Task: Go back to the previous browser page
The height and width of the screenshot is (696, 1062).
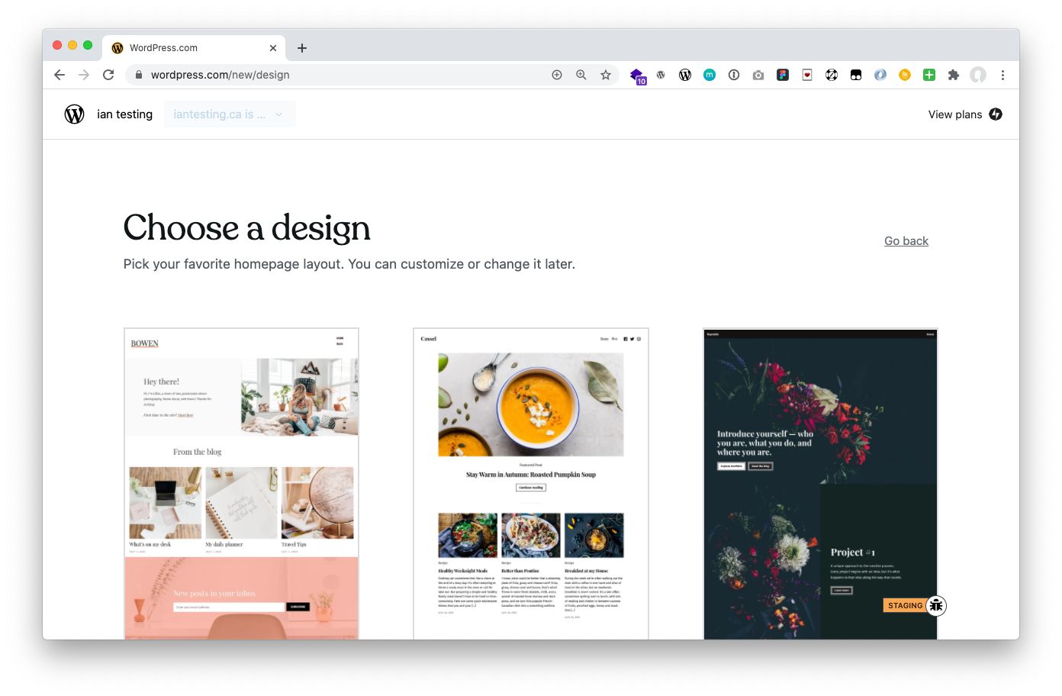Action: click(x=60, y=75)
